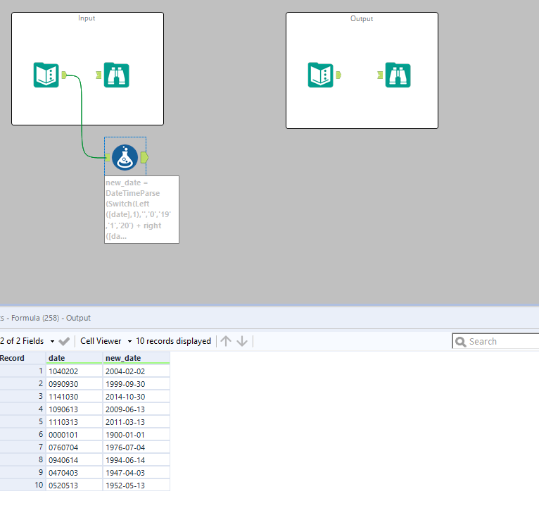Click the down arrow in results toolbar
539x513 pixels.
click(x=242, y=341)
